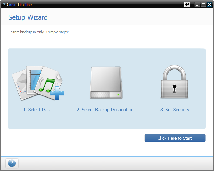Select the '1. Select Data' label
Image resolution: width=214 pixels, height=171 pixels.
pyautogui.click(x=37, y=110)
